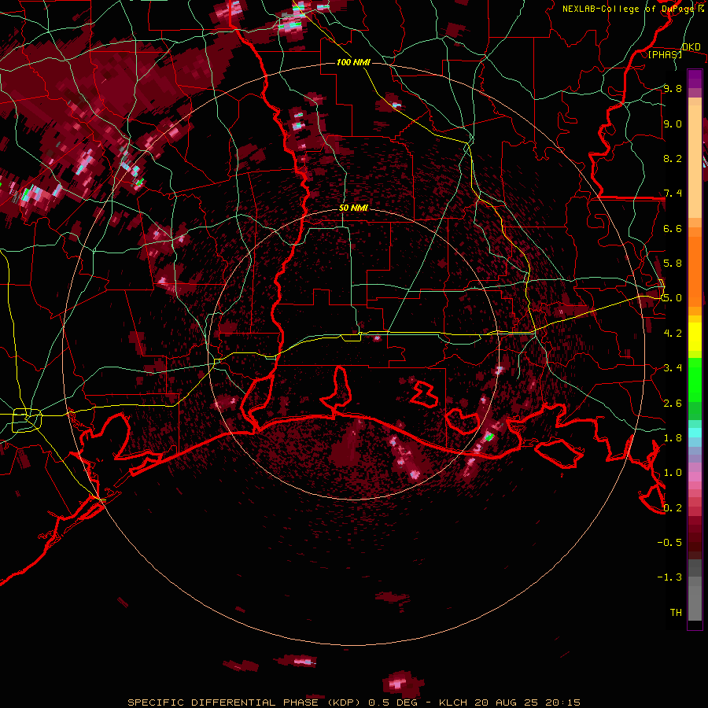
Task: Click the 9.0 value on the color scale
Action: tap(673, 124)
